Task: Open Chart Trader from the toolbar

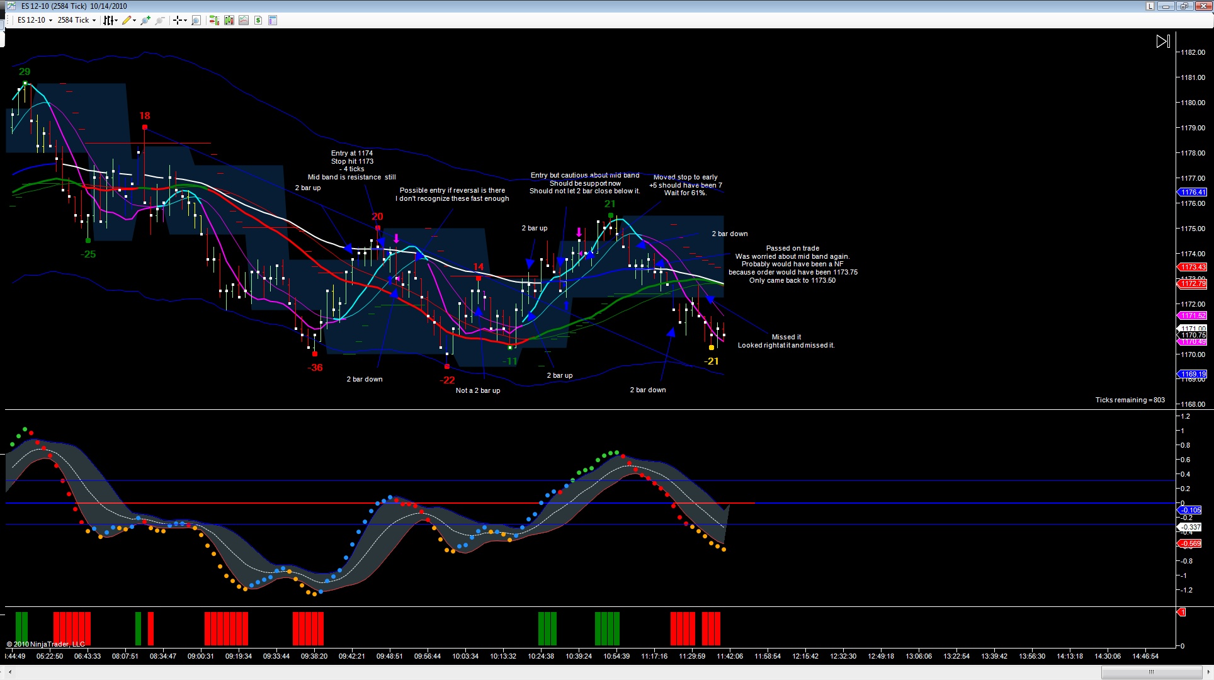Action: click(x=214, y=20)
